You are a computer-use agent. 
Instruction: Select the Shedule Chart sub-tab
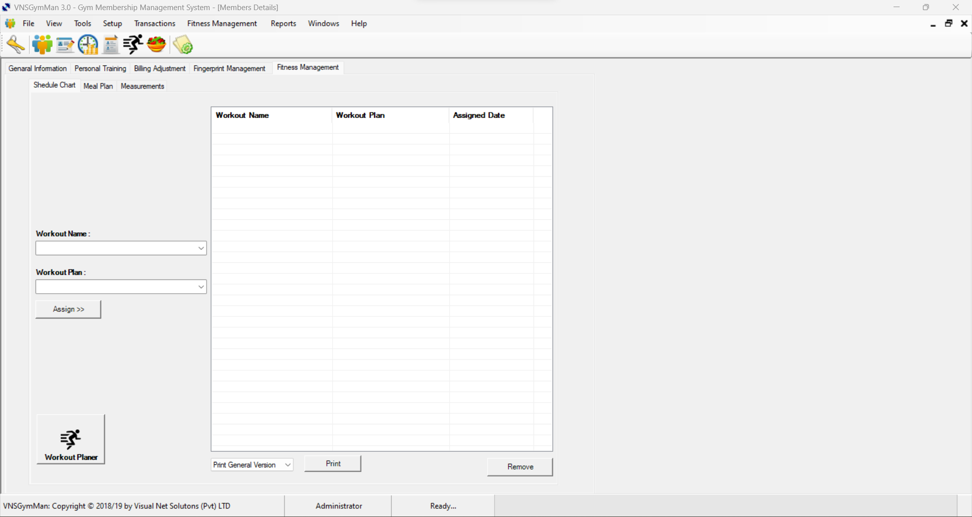pyautogui.click(x=54, y=85)
